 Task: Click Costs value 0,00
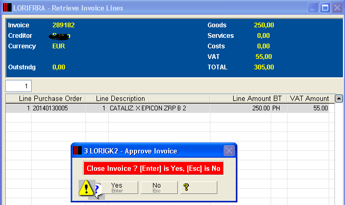[x=263, y=46]
